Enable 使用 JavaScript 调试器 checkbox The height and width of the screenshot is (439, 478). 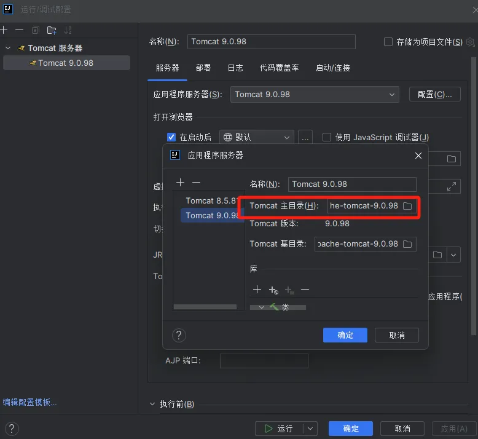pyautogui.click(x=327, y=137)
